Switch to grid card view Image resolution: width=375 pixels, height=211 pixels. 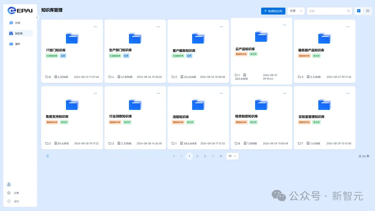pyautogui.click(x=359, y=11)
